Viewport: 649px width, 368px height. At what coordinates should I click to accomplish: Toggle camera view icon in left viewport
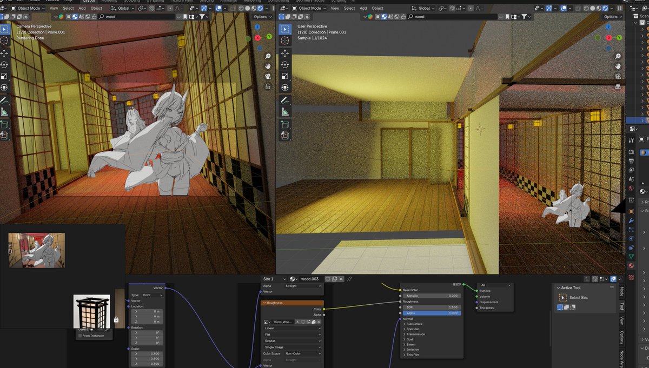coord(268,76)
